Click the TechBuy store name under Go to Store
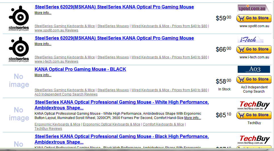Image resolution: width=274 pixels, height=151 pixels. pos(254,123)
